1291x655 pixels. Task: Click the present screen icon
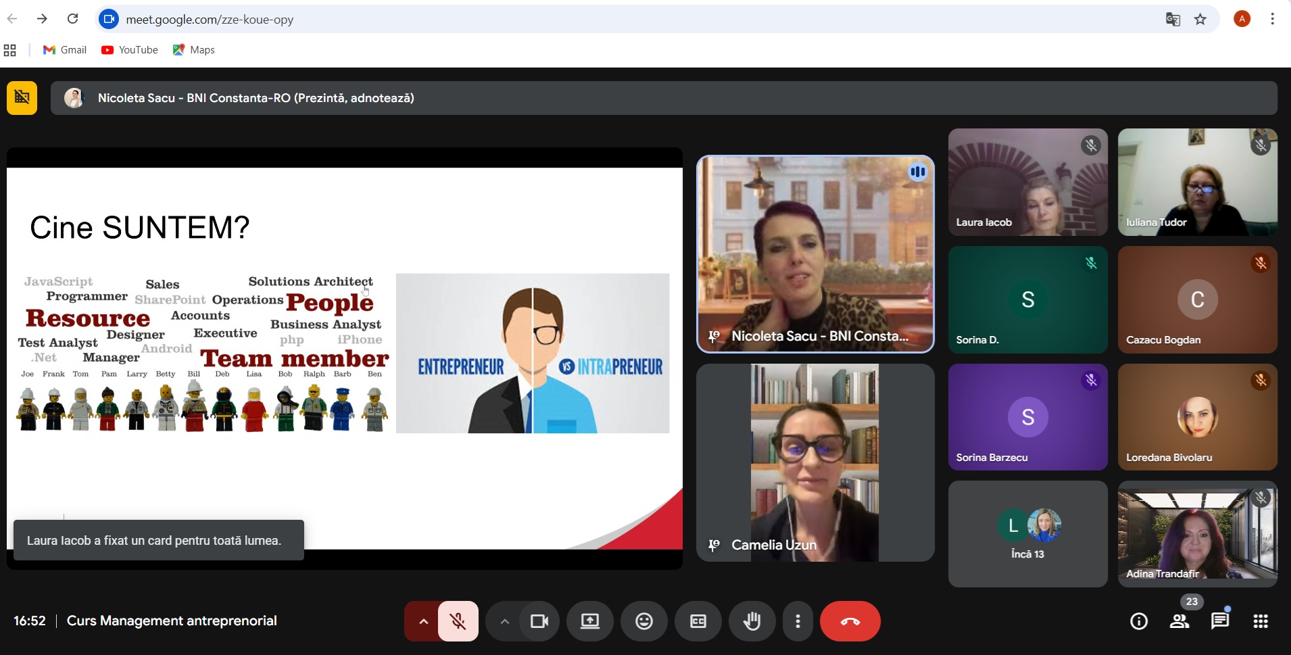(x=589, y=621)
